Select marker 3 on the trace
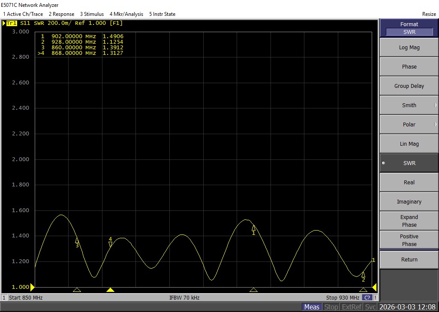 click(77, 240)
